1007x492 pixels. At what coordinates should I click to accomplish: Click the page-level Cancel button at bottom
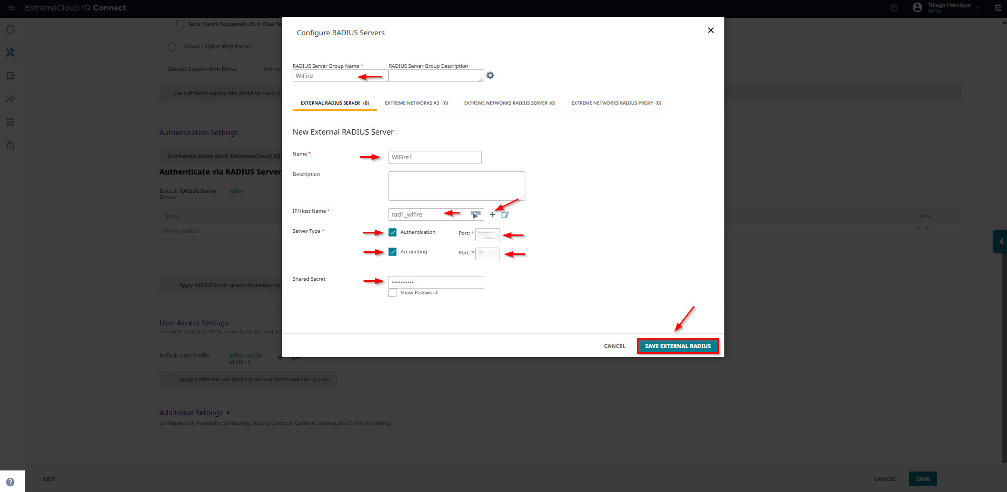884,479
